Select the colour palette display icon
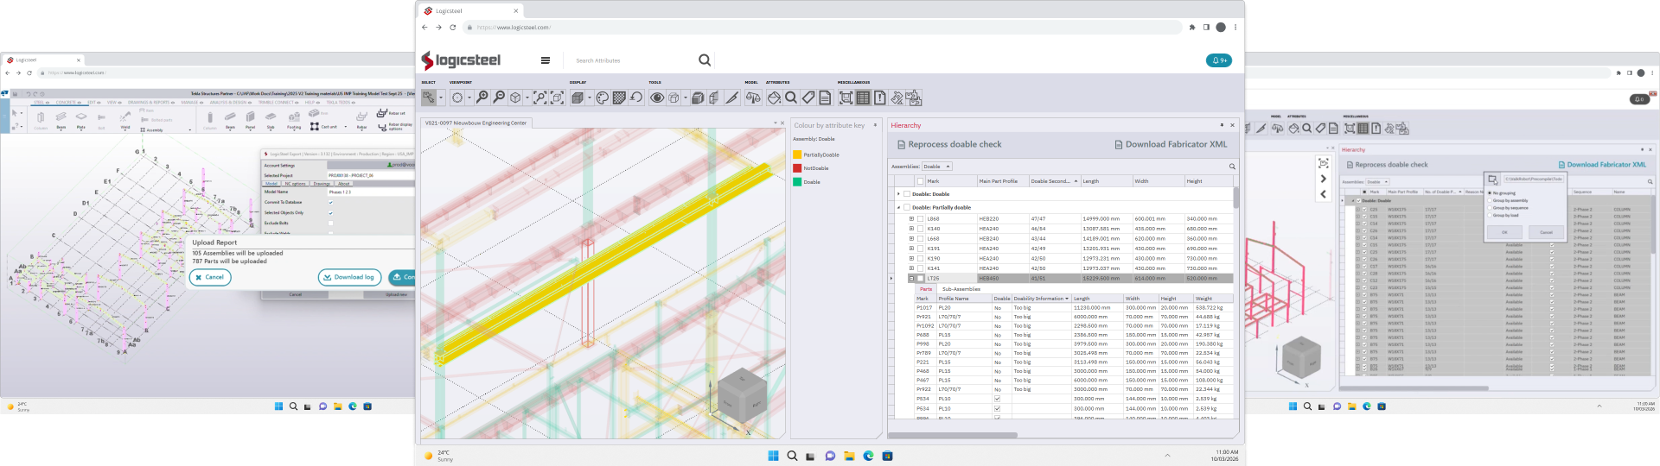Image resolution: width=1660 pixels, height=466 pixels. click(603, 98)
